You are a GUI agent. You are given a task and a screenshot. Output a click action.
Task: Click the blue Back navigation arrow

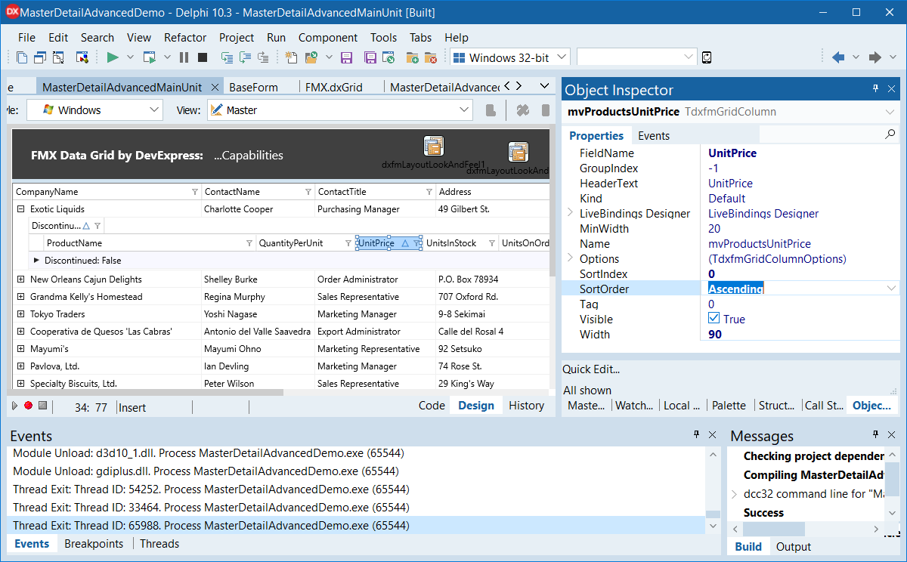click(838, 57)
